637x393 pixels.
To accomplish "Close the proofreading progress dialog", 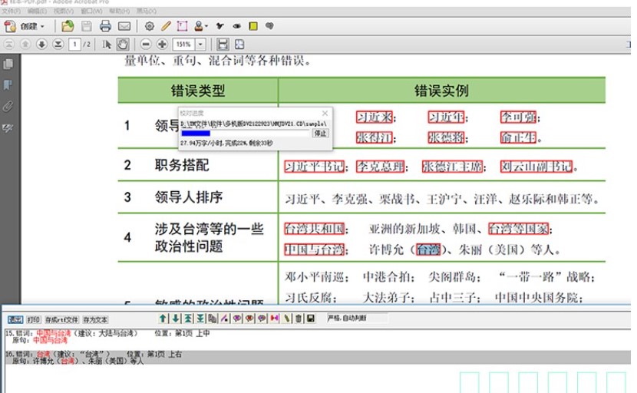I will tap(325, 113).
